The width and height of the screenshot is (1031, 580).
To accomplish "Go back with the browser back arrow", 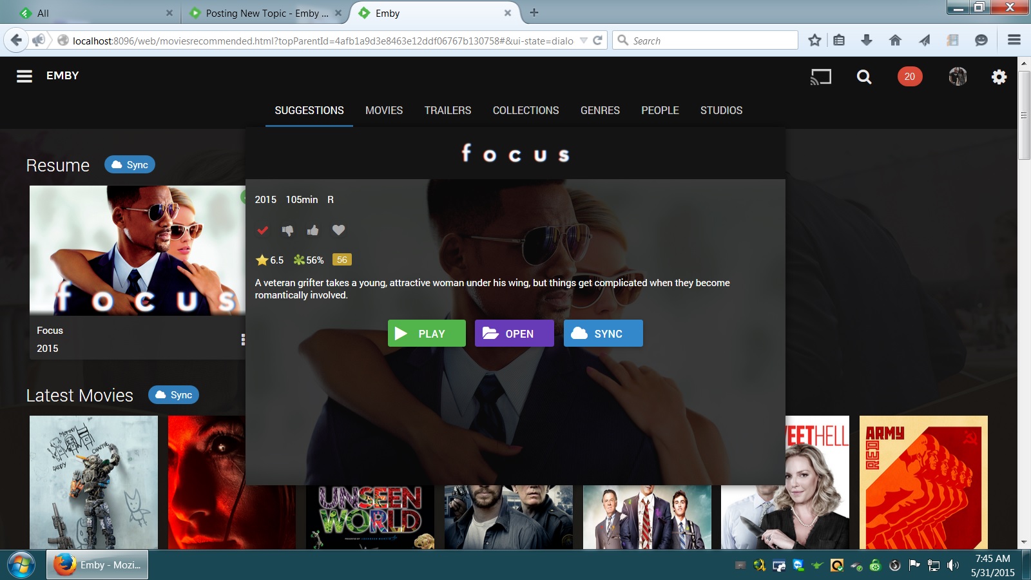I will pos(16,41).
